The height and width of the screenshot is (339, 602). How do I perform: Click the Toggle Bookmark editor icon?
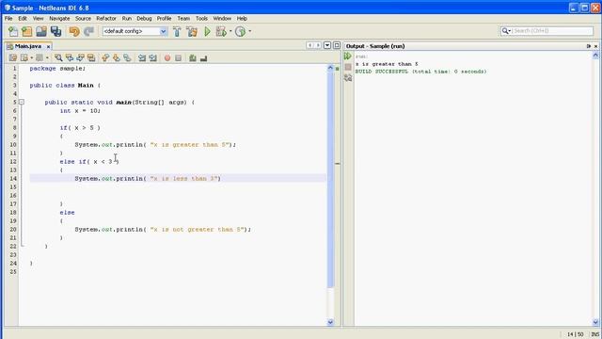pyautogui.click(x=127, y=58)
